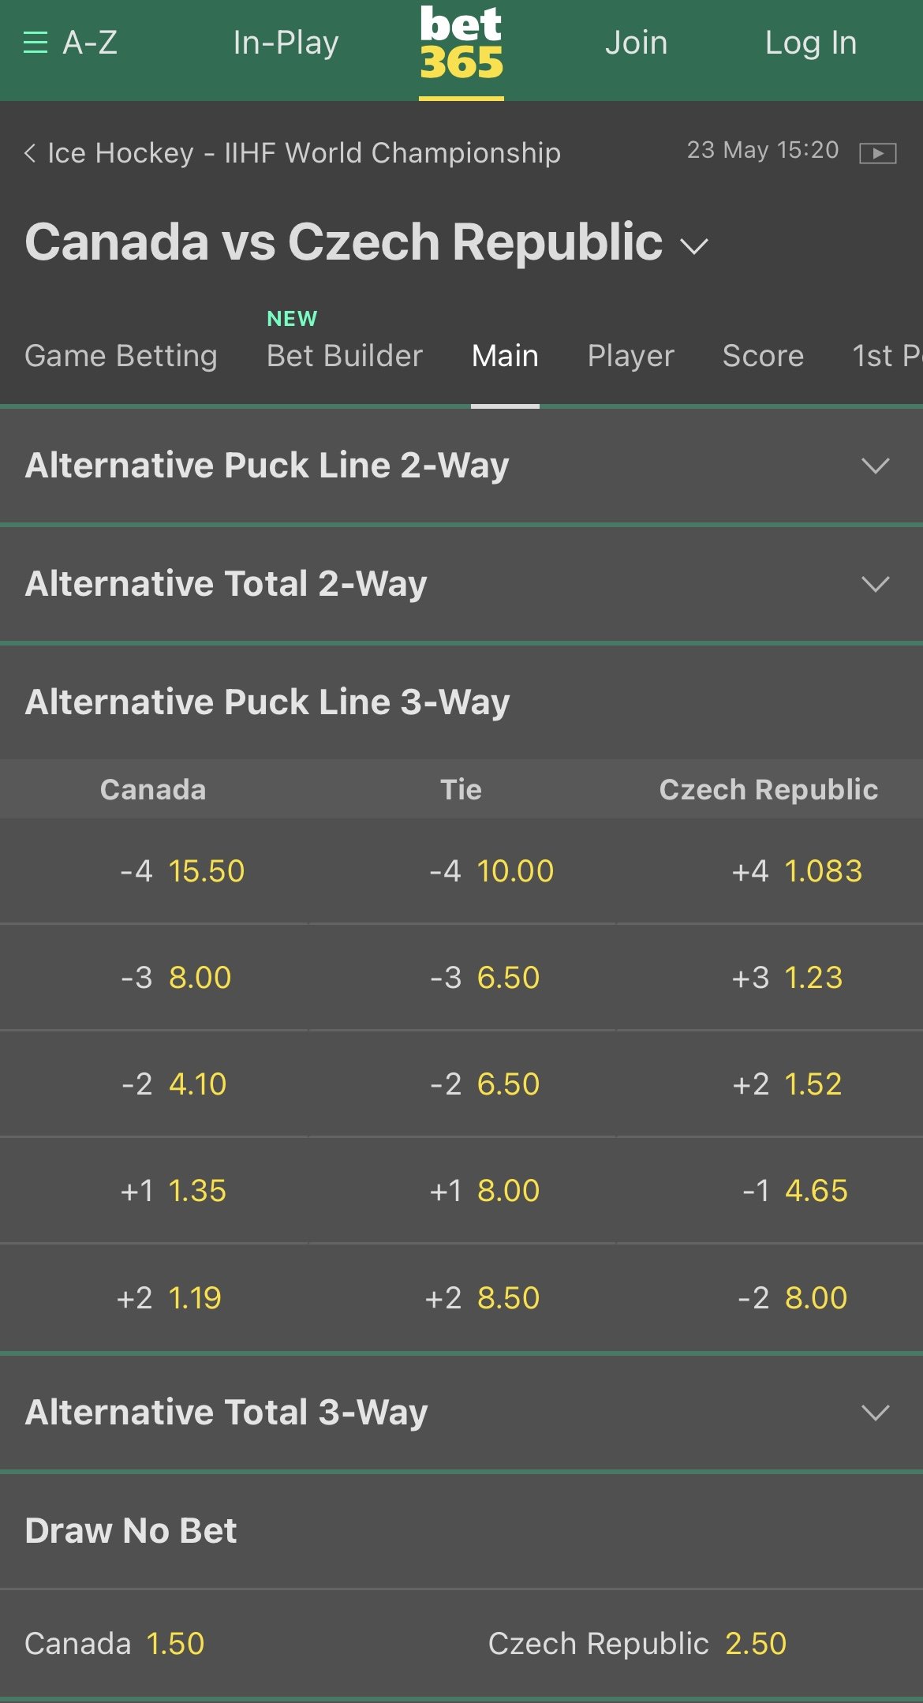923x1703 pixels.
Task: Select Tie -3 at 6.50 odds
Action: (461, 978)
